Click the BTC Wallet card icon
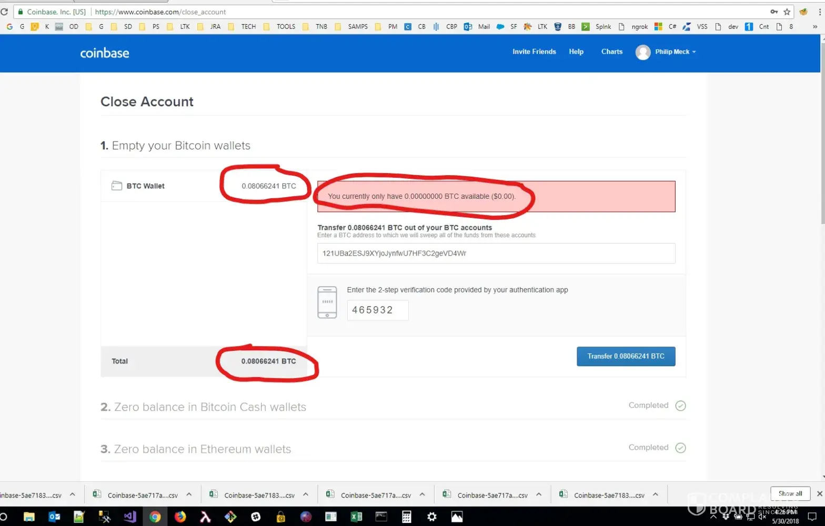Viewport: 825px width, 526px height. pyautogui.click(x=117, y=186)
